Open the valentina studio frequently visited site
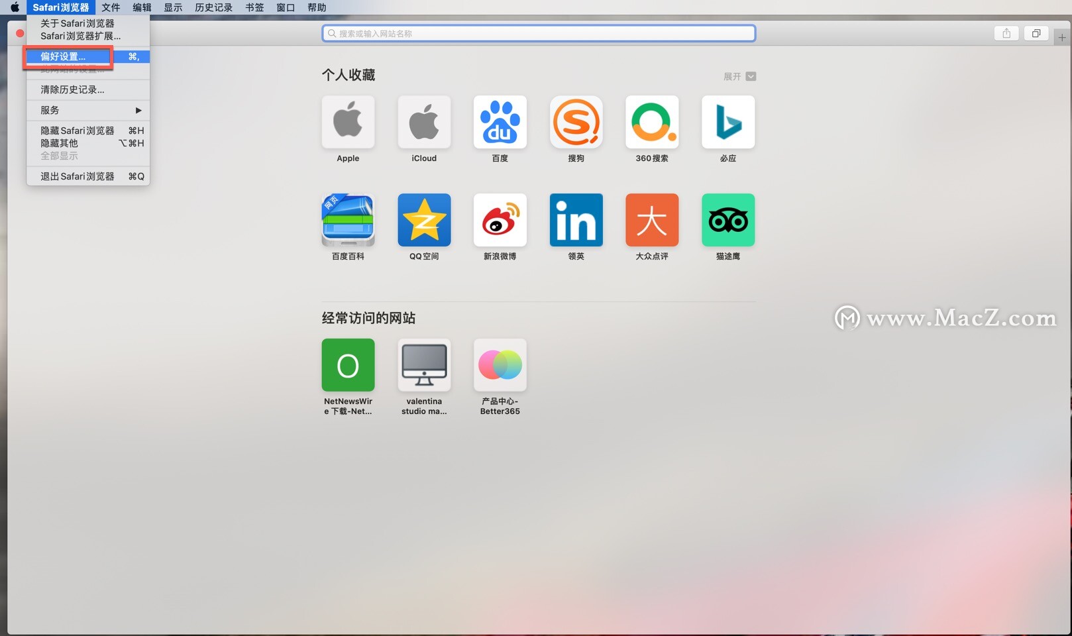 pyautogui.click(x=424, y=365)
